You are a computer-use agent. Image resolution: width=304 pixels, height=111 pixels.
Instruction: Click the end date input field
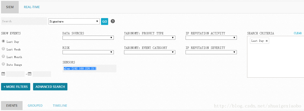[42, 74]
